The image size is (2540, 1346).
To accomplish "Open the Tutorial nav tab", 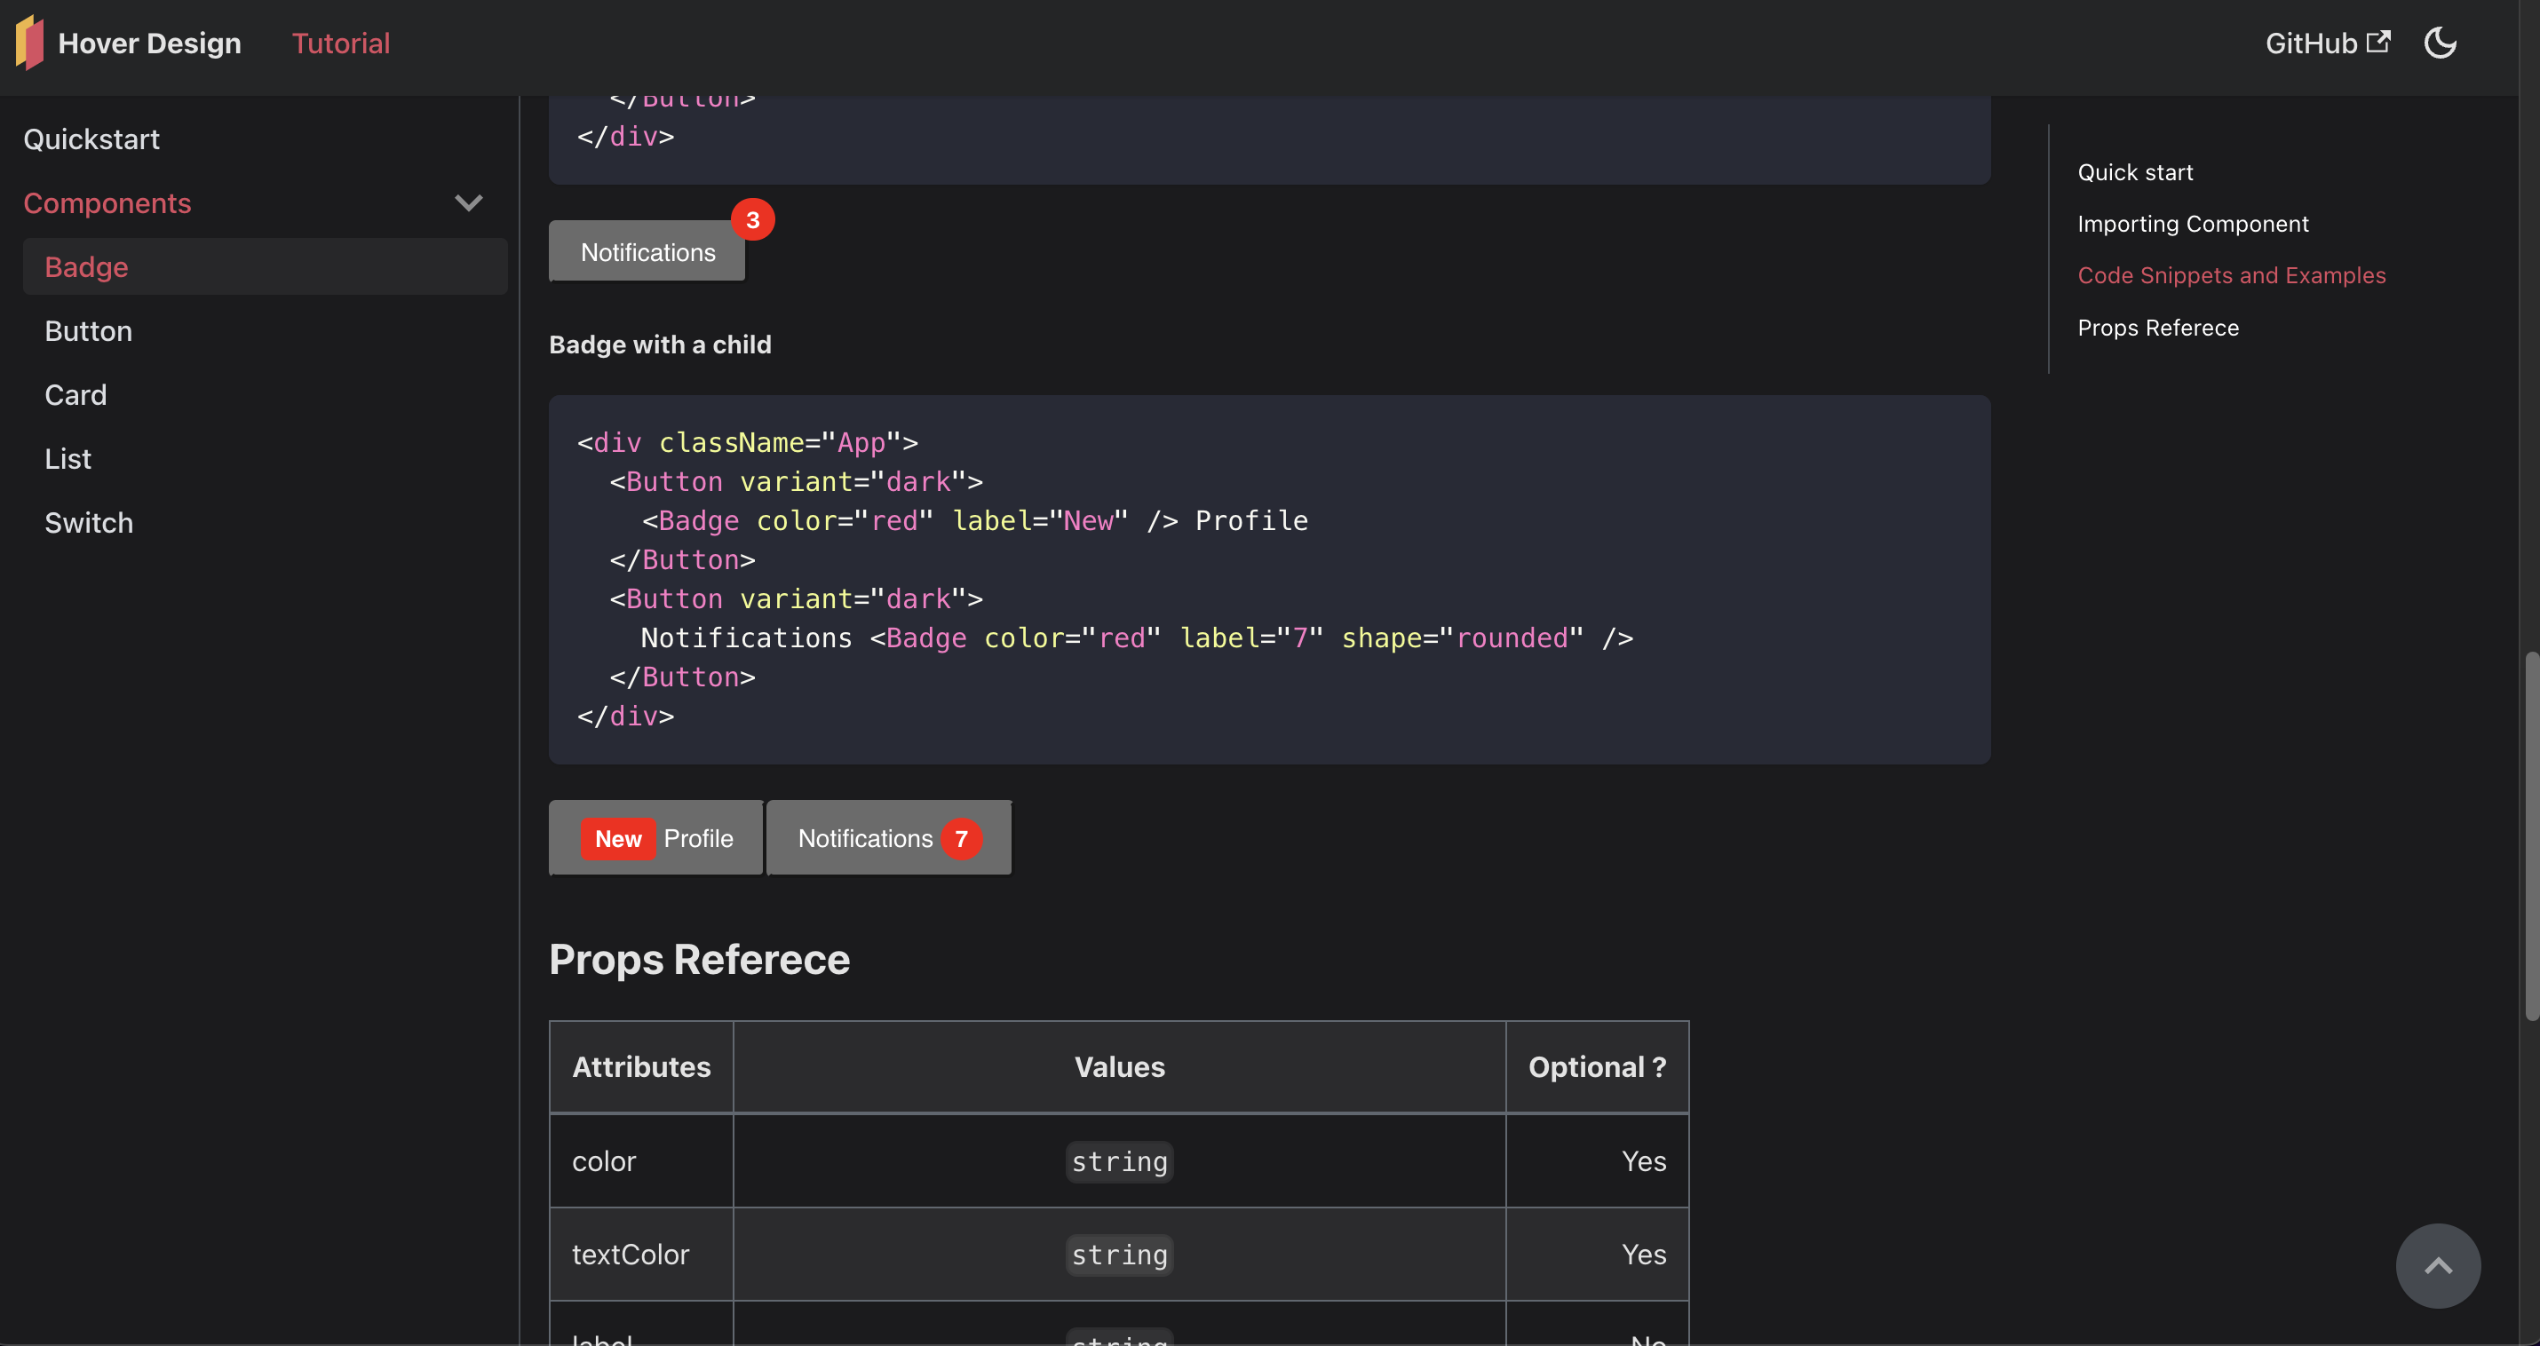I will (340, 43).
